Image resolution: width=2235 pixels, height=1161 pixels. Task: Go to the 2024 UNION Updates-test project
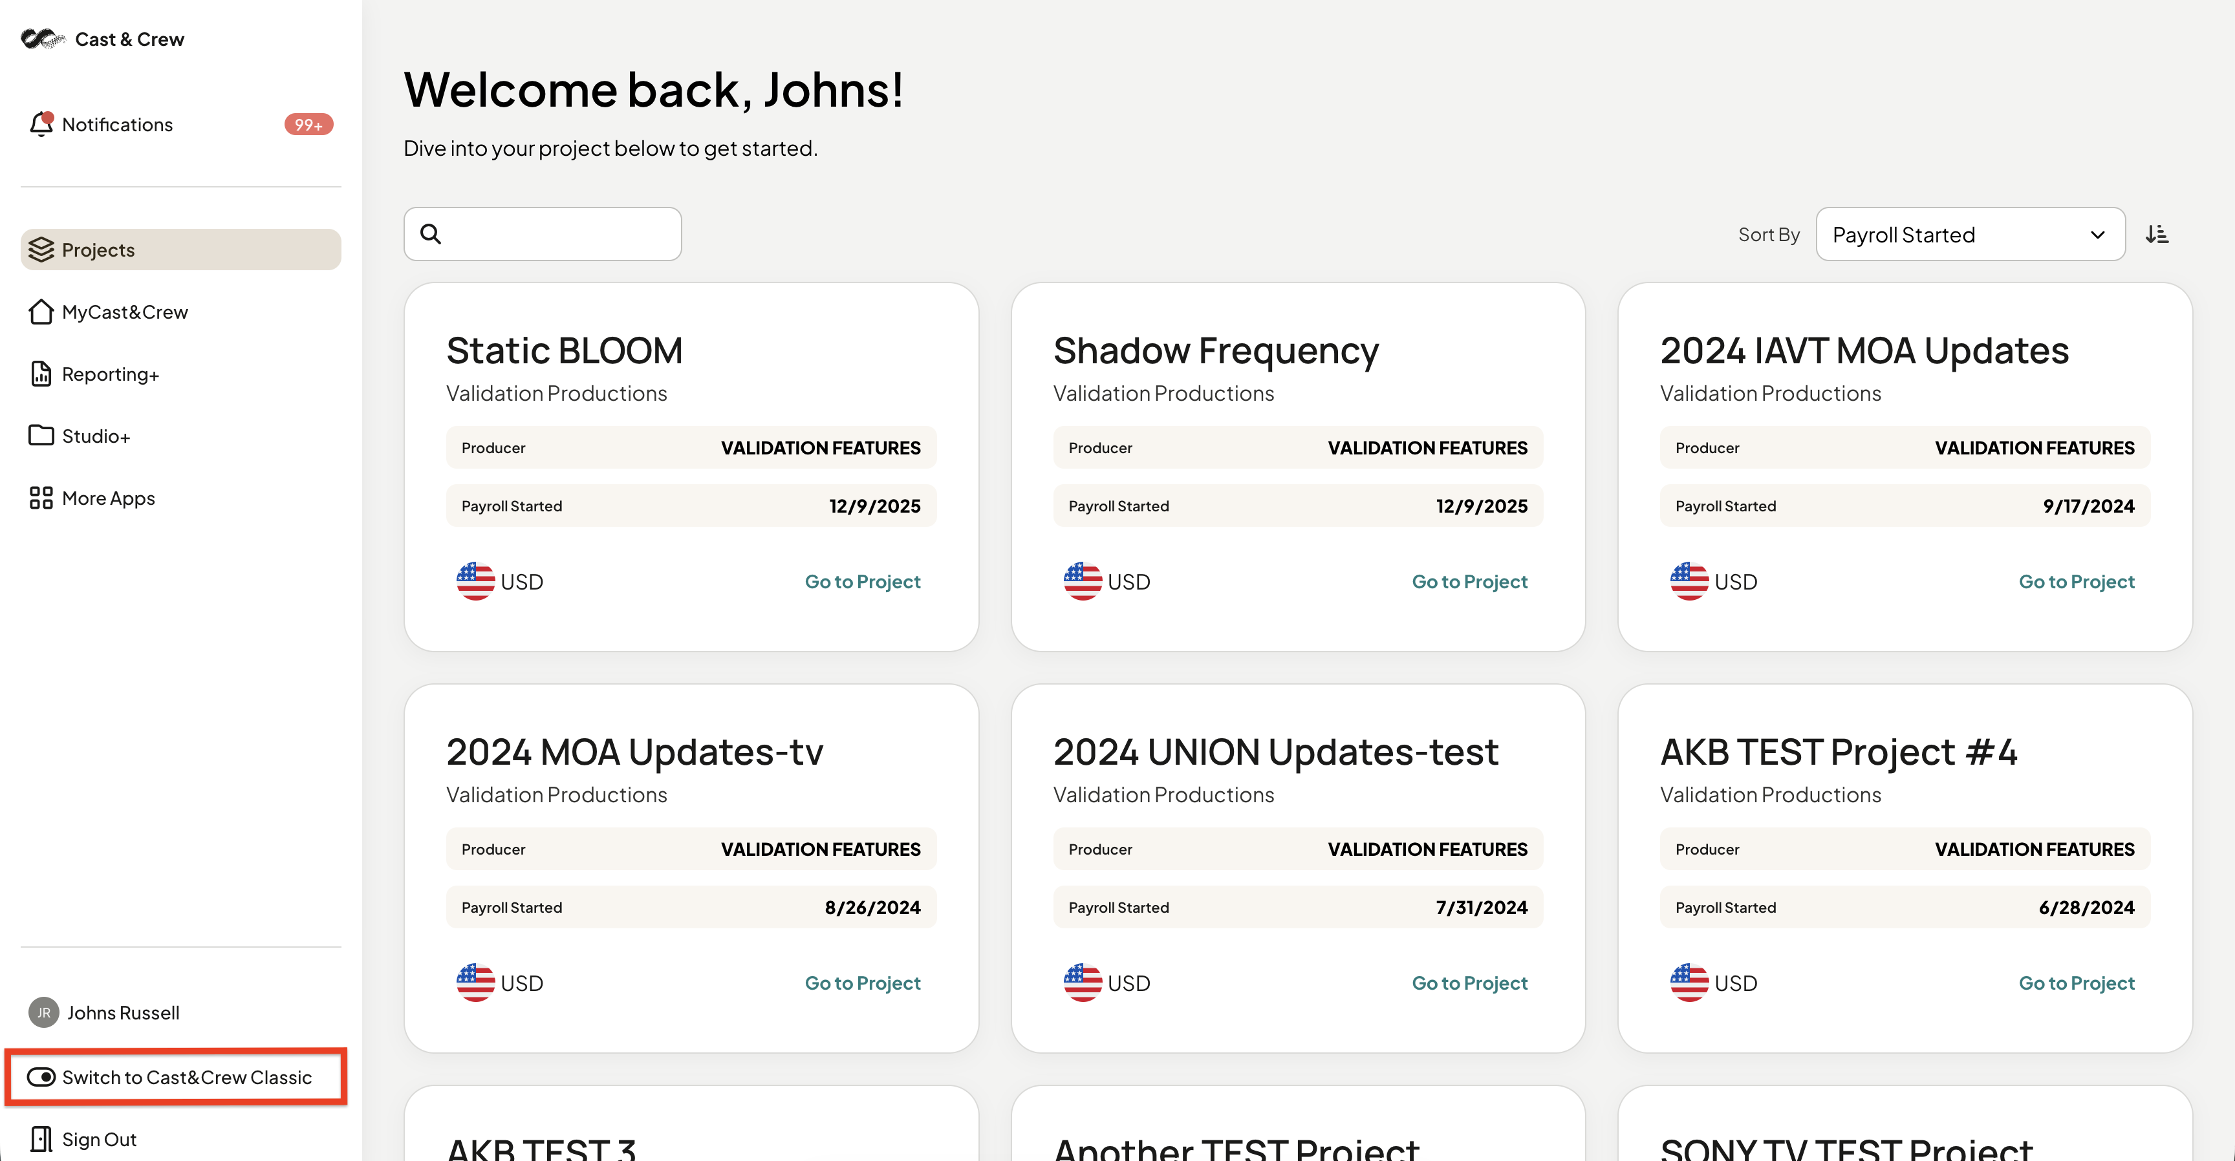(x=1470, y=983)
